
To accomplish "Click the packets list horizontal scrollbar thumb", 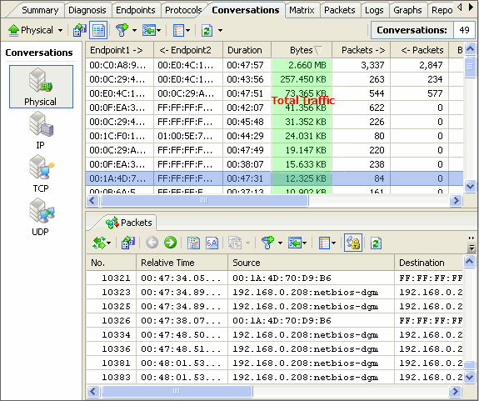I will [x=177, y=391].
